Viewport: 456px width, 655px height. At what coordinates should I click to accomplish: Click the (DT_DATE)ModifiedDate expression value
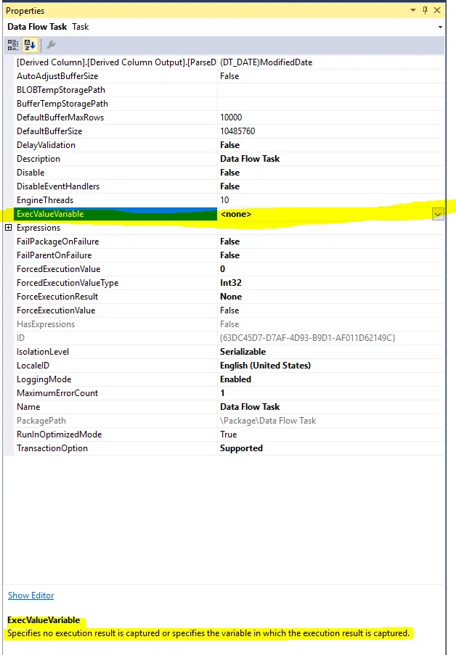[266, 62]
